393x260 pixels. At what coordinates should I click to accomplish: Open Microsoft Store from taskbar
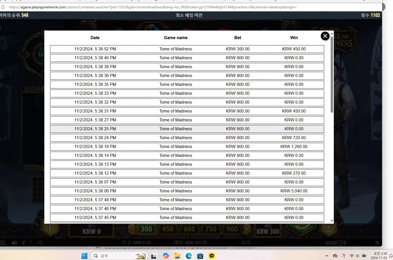pos(200,256)
